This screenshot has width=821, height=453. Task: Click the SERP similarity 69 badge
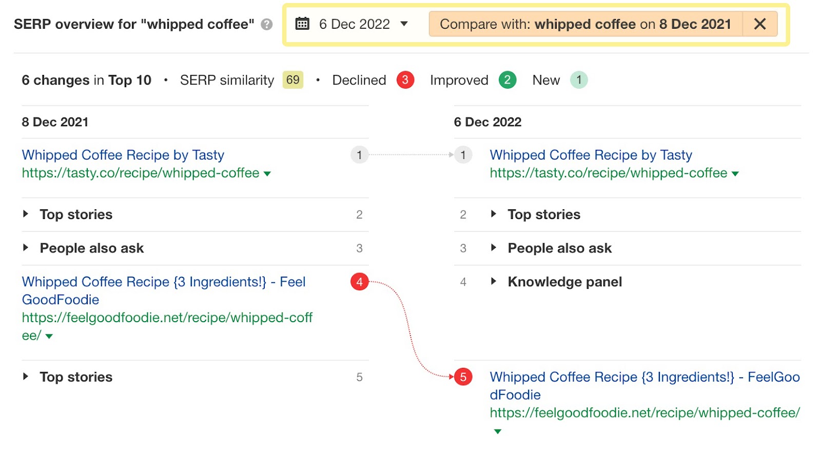pos(292,80)
